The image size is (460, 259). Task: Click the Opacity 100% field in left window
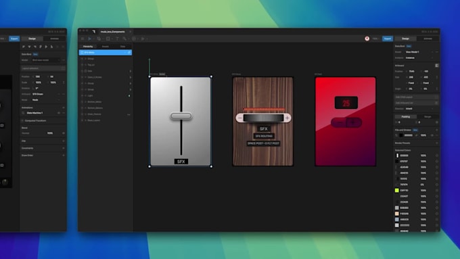pos(50,133)
